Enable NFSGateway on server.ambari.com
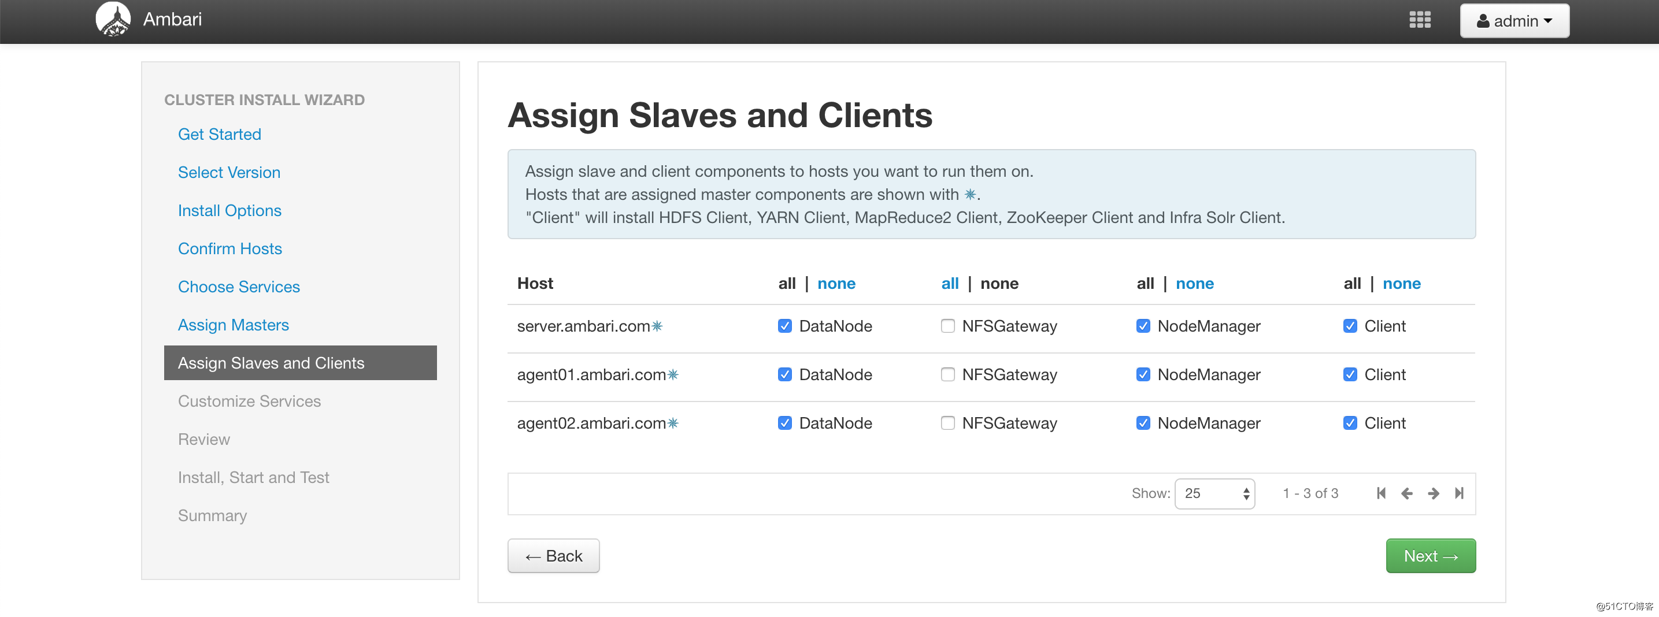The width and height of the screenshot is (1659, 617). (x=947, y=326)
